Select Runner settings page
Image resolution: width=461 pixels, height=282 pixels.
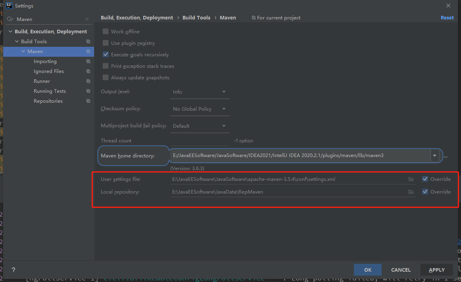pos(42,81)
